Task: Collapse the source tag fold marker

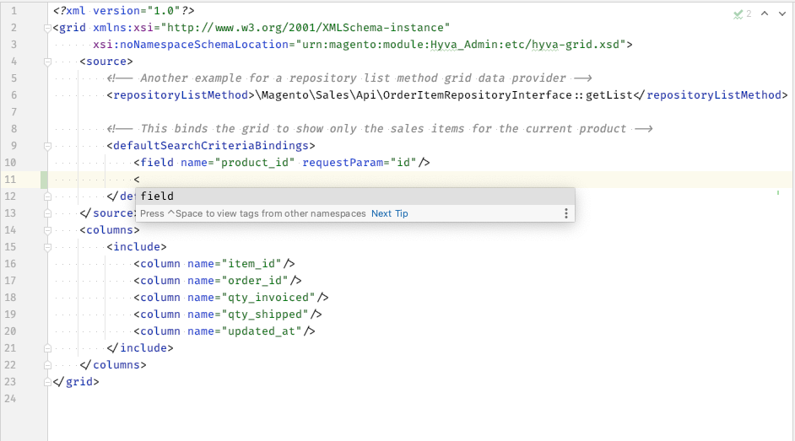Action: coord(47,62)
